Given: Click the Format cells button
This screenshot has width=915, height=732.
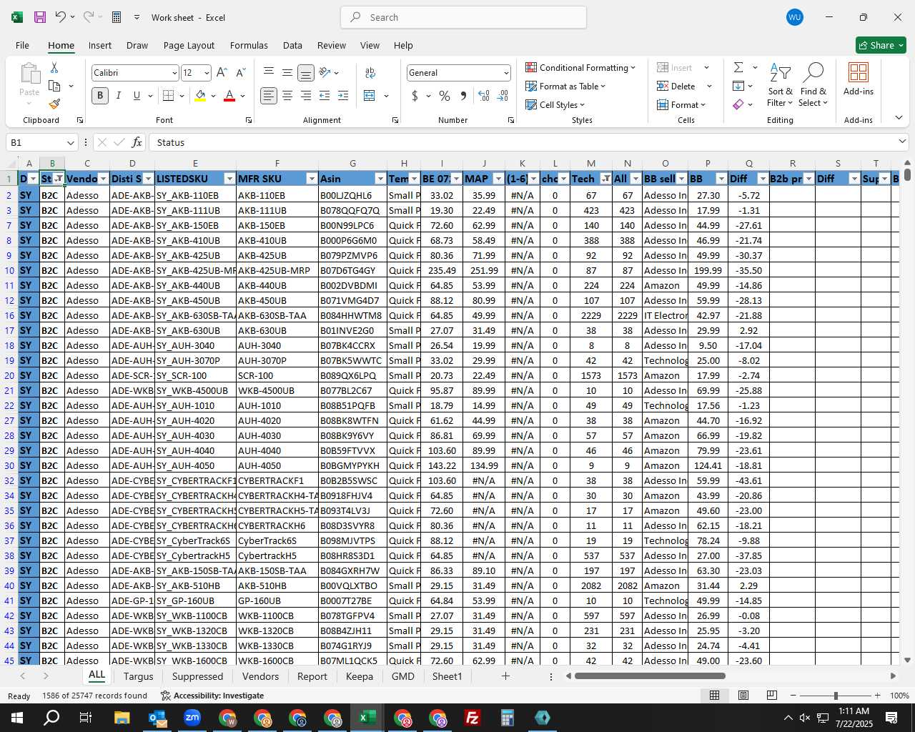Looking at the screenshot, I should (681, 104).
